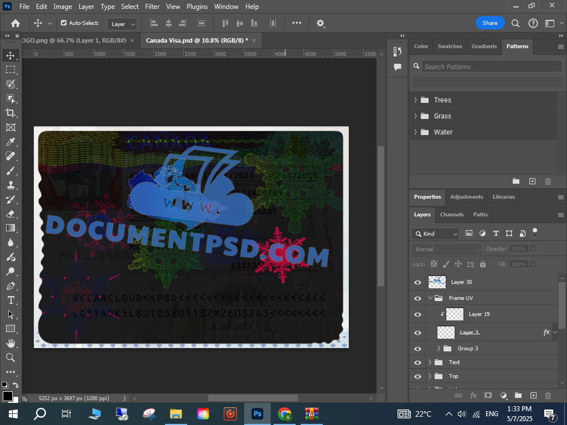Open the Kind filter dropdown
Screen dimensions: 567x425
pyautogui.click(x=435, y=234)
